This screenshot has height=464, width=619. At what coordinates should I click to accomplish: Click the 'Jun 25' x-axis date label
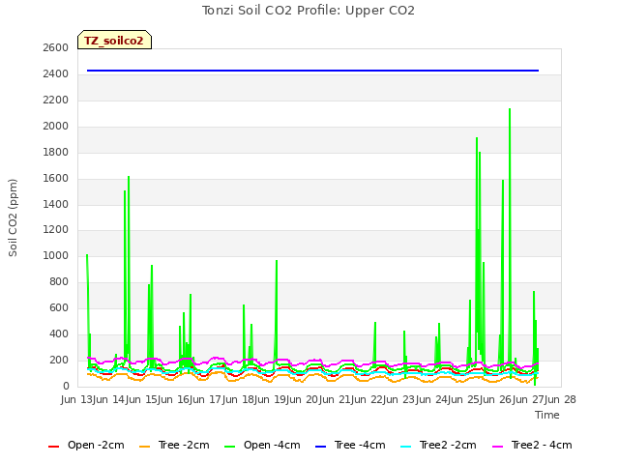point(465,399)
